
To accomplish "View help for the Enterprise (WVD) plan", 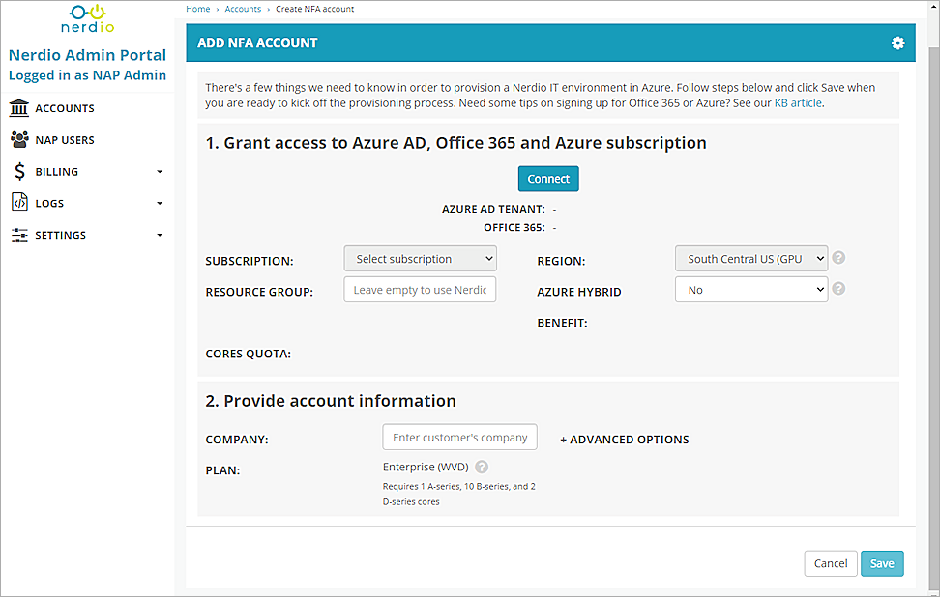I will click(481, 467).
